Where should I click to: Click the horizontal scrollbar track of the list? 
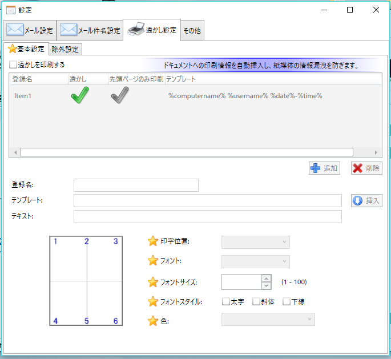(x=187, y=152)
